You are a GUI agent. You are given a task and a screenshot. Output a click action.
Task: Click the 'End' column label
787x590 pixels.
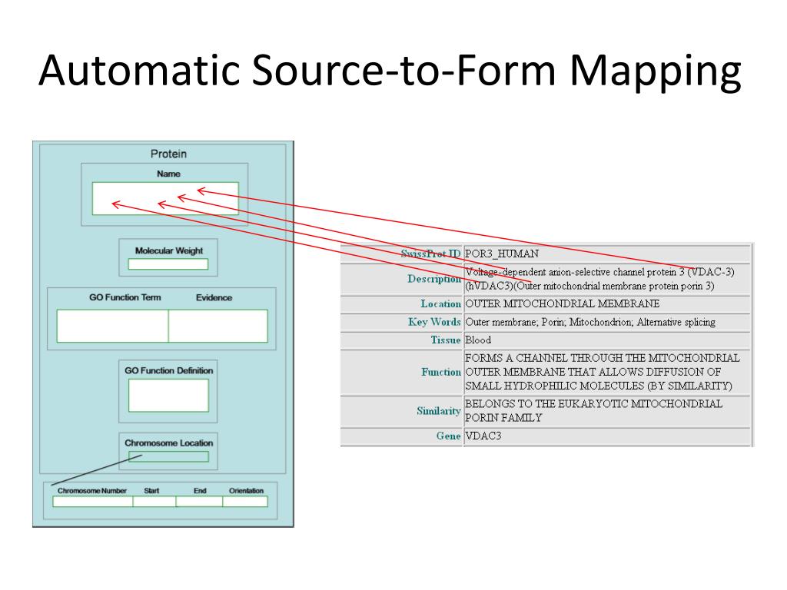(200, 491)
